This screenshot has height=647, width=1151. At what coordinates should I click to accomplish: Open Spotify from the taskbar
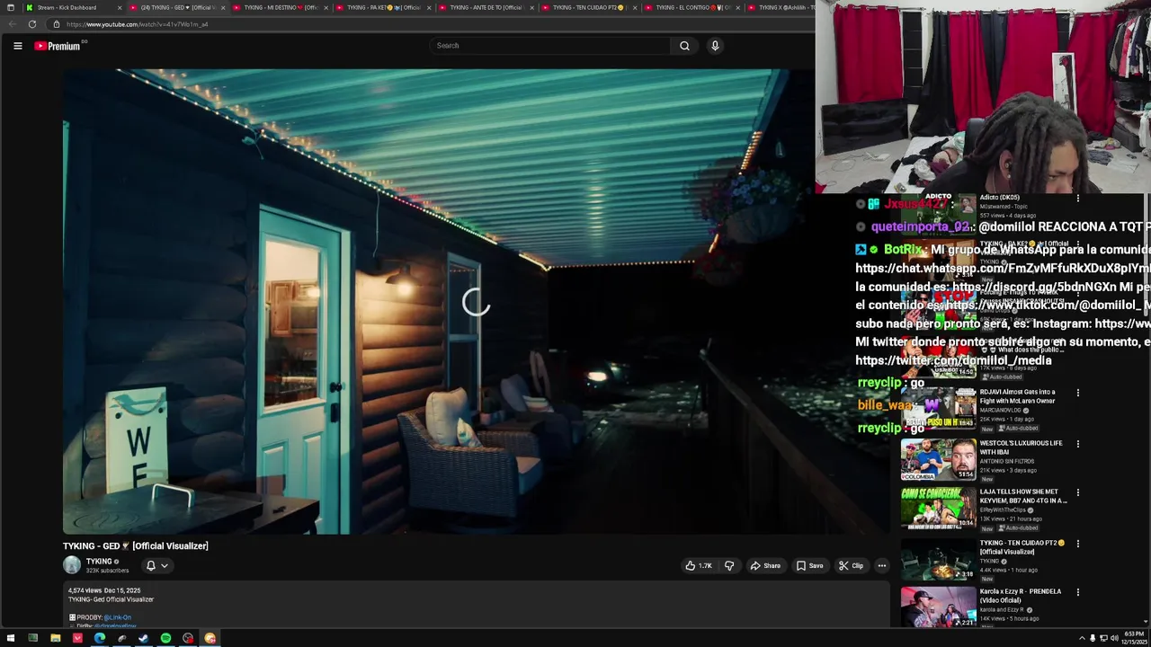click(x=165, y=638)
